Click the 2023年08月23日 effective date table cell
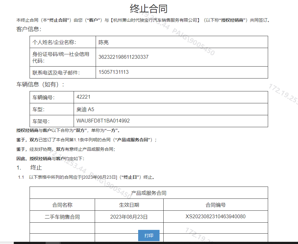This screenshot has height=244, width=298. coord(129,217)
